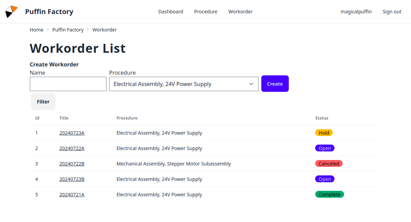Image resolution: width=411 pixels, height=222 pixels.
Task: Click the magicalpuffin account name
Action: pos(356,11)
